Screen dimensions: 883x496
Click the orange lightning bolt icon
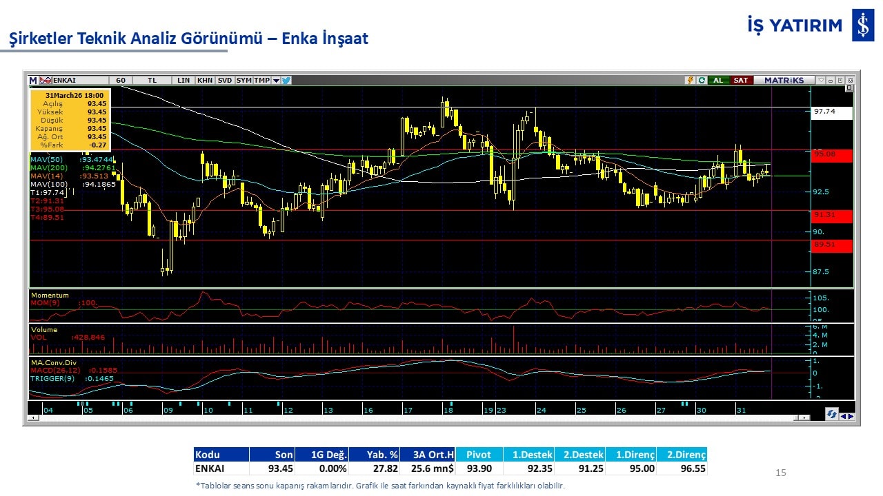[689, 80]
